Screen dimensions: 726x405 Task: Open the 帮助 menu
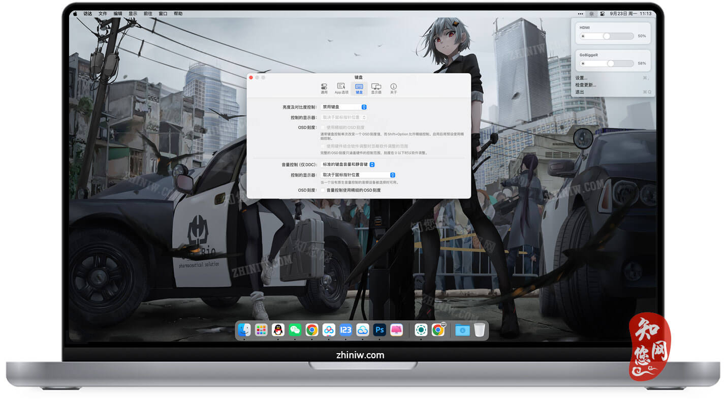pyautogui.click(x=178, y=14)
